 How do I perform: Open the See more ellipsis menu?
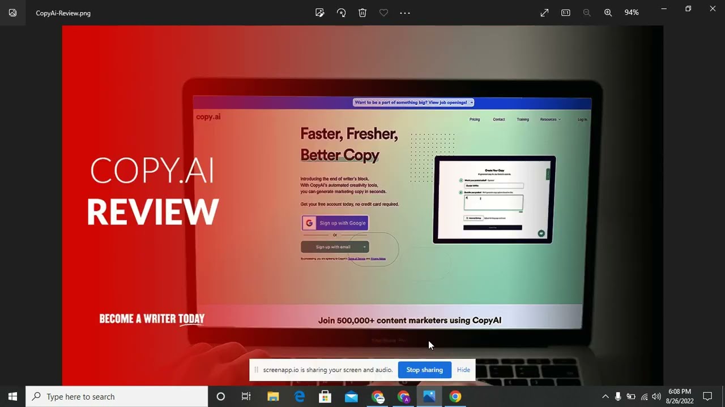(404, 12)
